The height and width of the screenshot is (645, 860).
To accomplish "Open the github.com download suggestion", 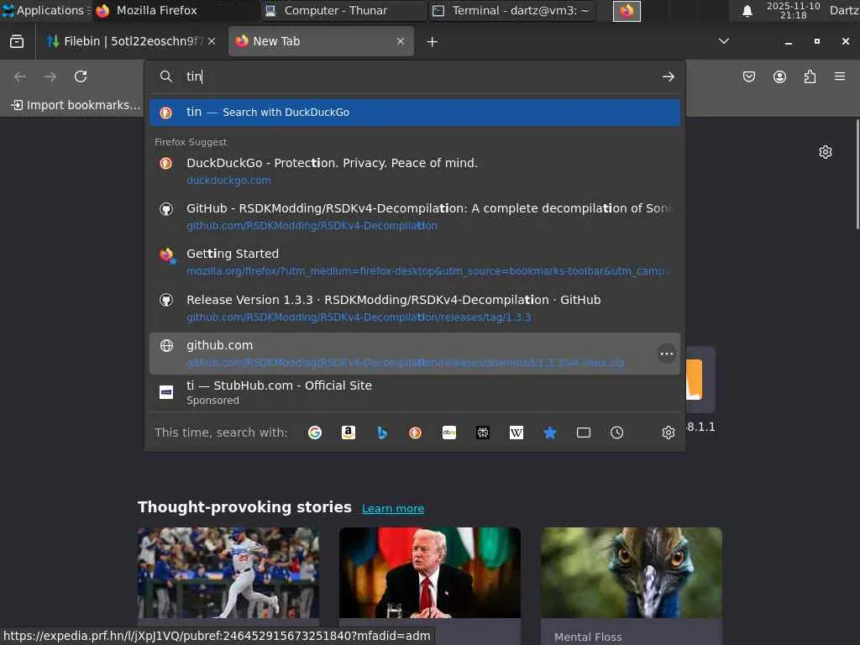I will [415, 354].
